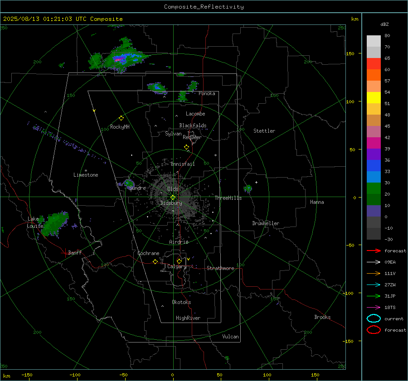Select the yellow 51-54 dBZ legend swatch
The width and height of the screenshot is (408, 381).
point(374,97)
